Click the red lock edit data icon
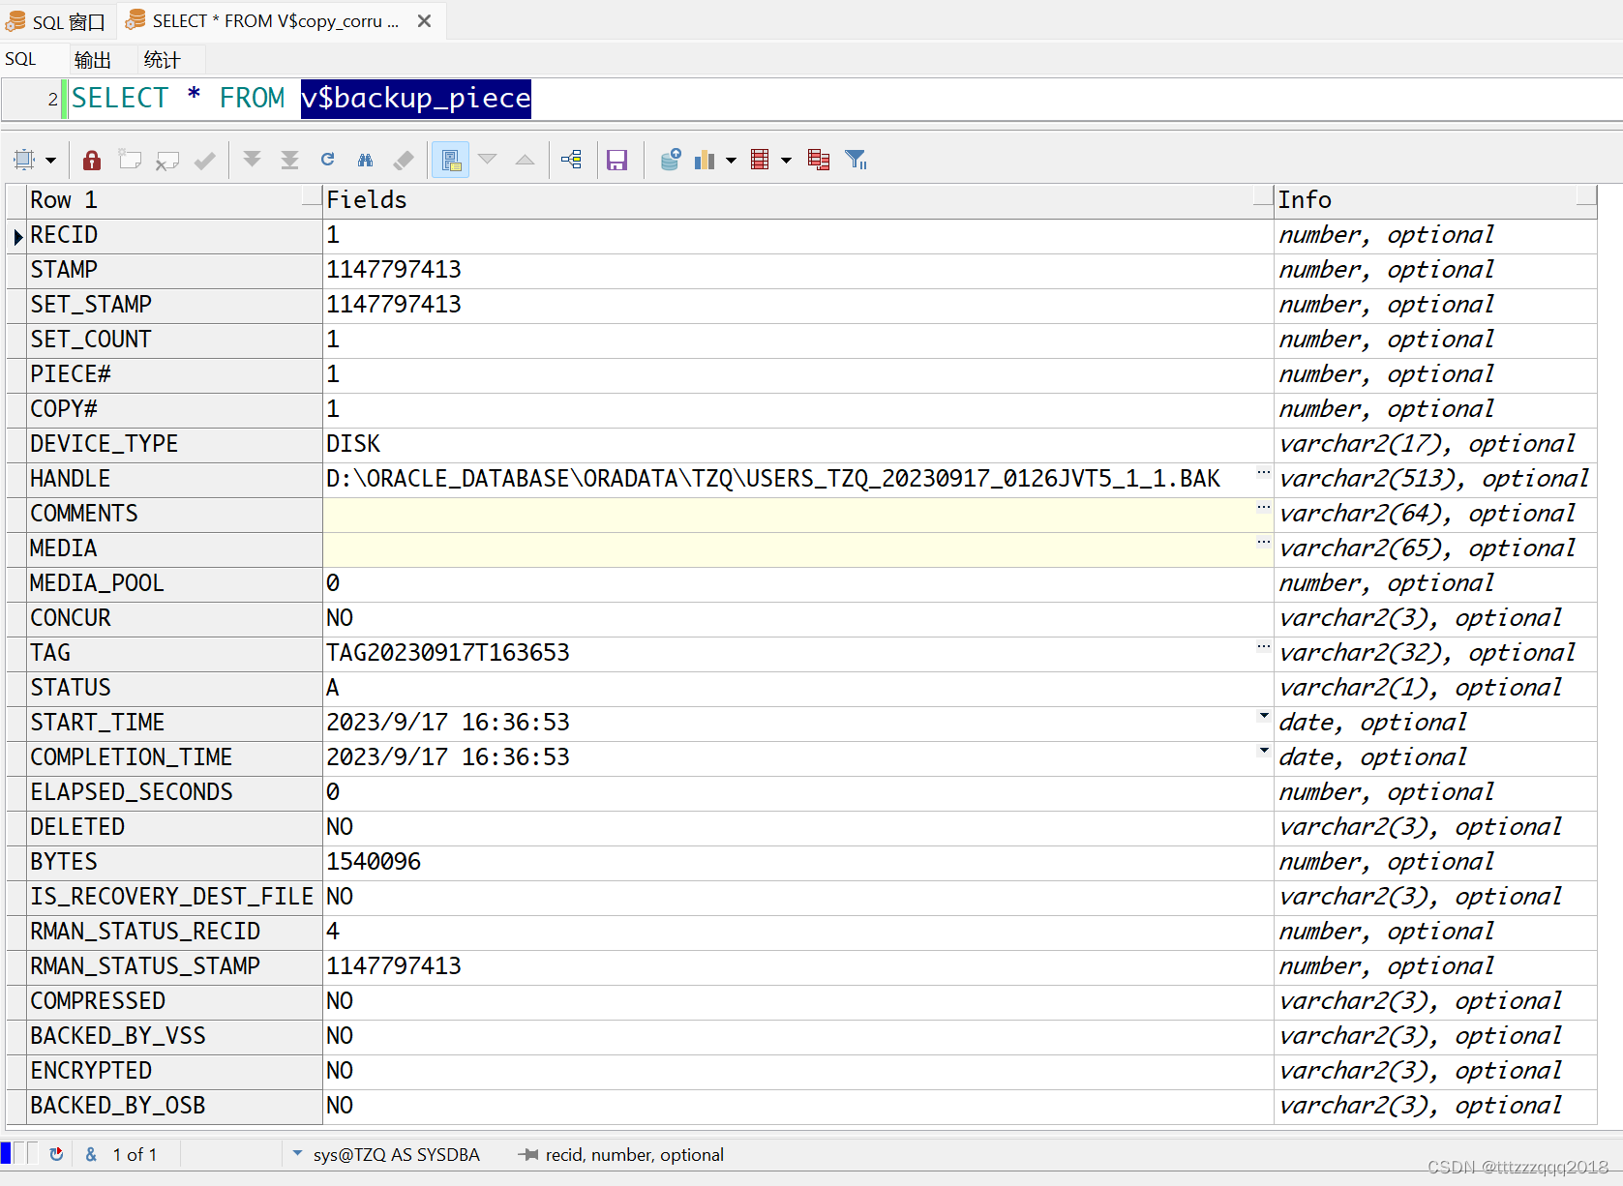The width and height of the screenshot is (1623, 1186). click(x=92, y=160)
